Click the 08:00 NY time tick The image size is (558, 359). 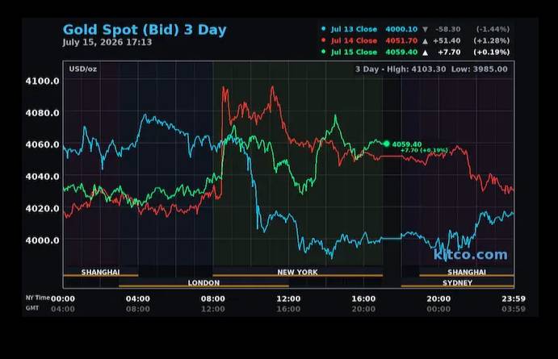point(213,299)
